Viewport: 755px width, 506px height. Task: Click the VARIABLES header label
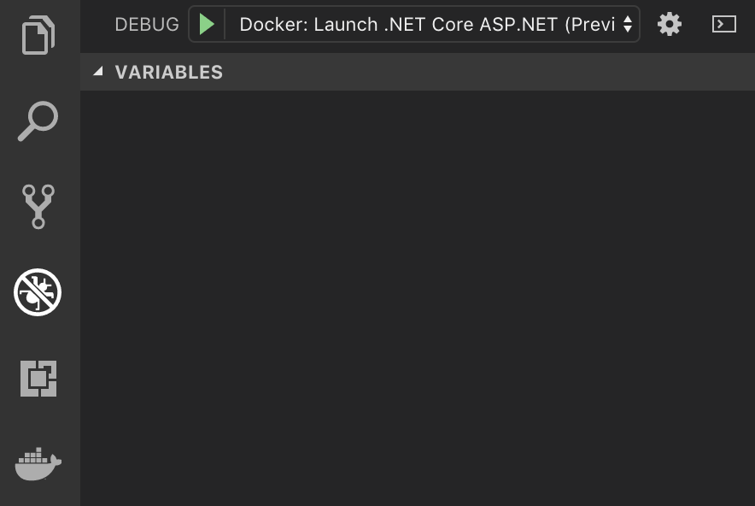(168, 72)
